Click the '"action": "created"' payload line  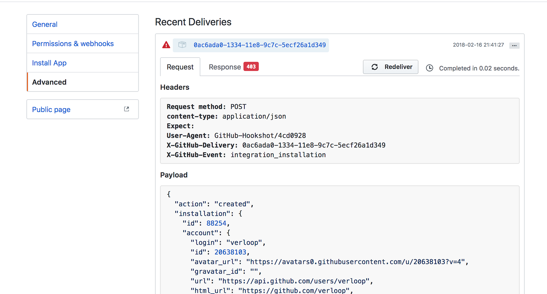214,204
